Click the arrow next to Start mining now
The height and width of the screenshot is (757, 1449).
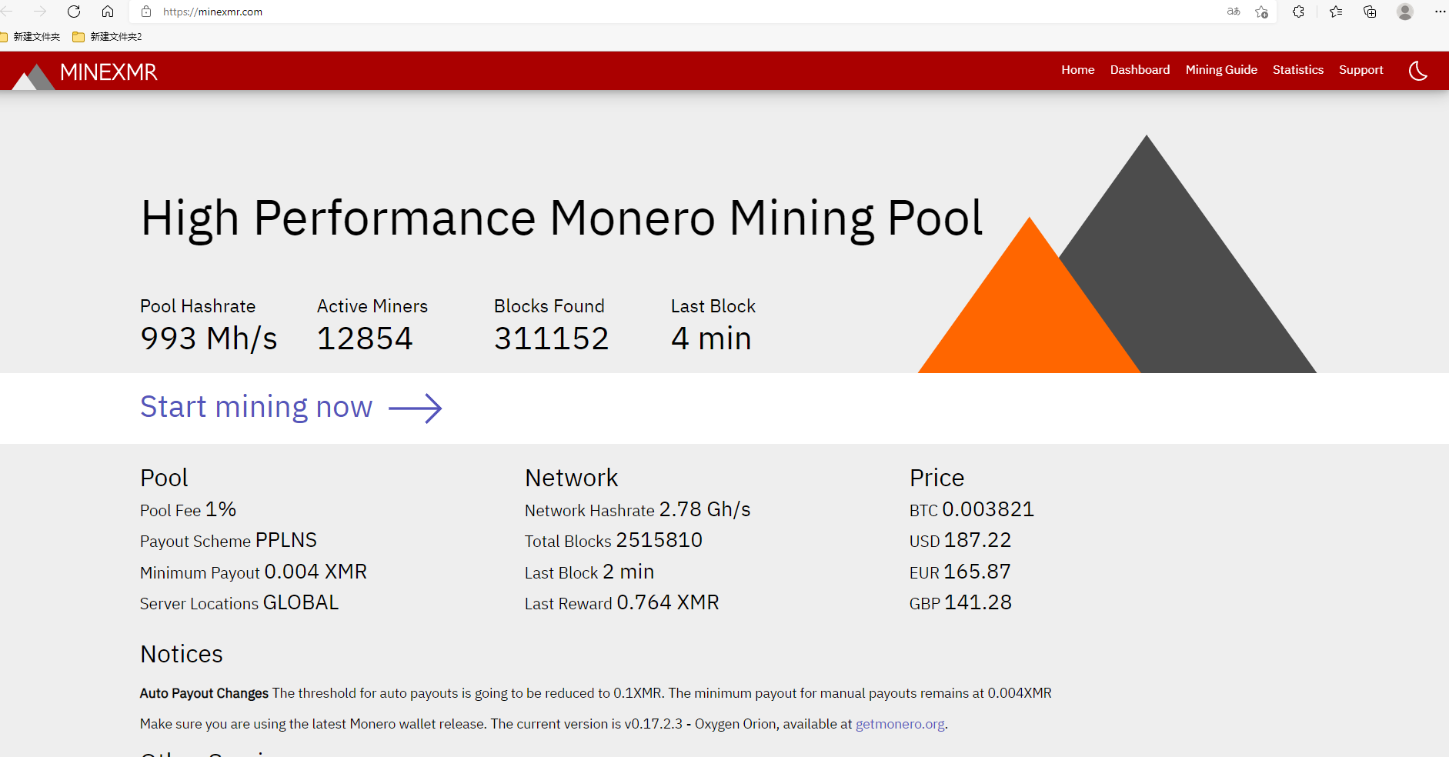(x=416, y=409)
